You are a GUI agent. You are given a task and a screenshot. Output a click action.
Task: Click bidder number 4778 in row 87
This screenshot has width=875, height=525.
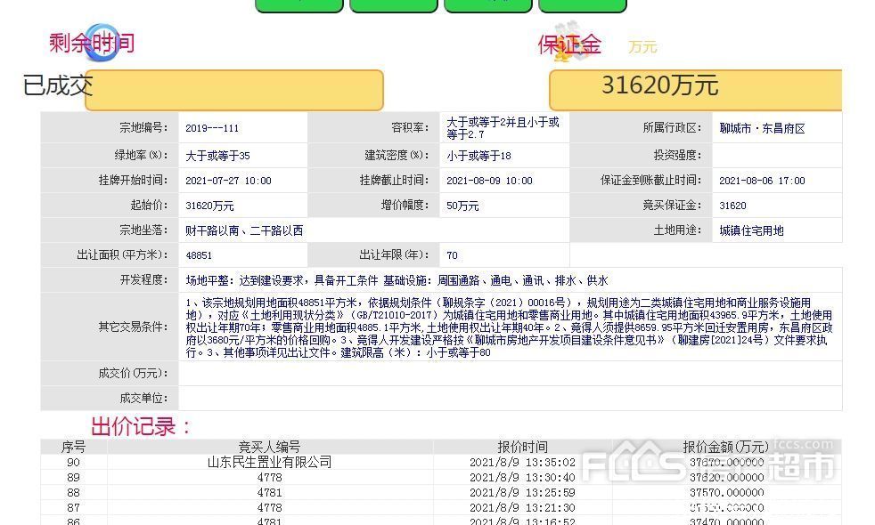click(x=269, y=508)
